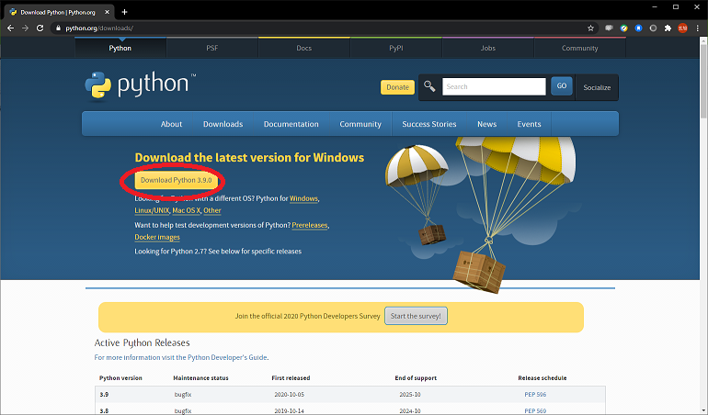Viewport: 708px width, 415px height.
Task: Click the gray circle extension icon
Action: [653, 28]
